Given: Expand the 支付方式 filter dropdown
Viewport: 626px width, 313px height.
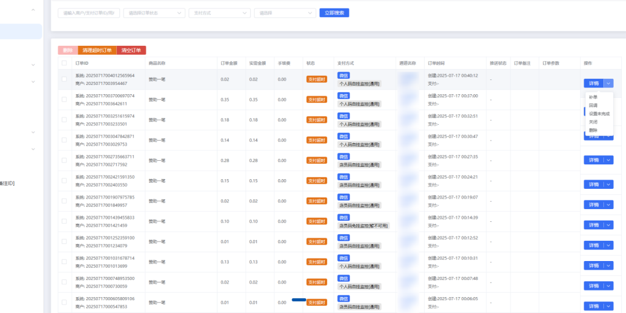Looking at the screenshot, I should 219,13.
